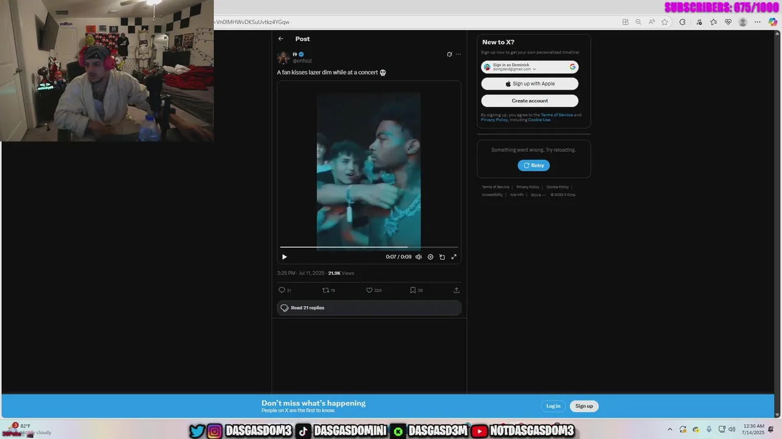Click the browser zoom out magnifier
The height and width of the screenshot is (439, 782).
[x=638, y=22]
